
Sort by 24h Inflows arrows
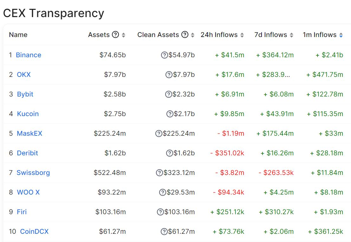(x=242, y=35)
